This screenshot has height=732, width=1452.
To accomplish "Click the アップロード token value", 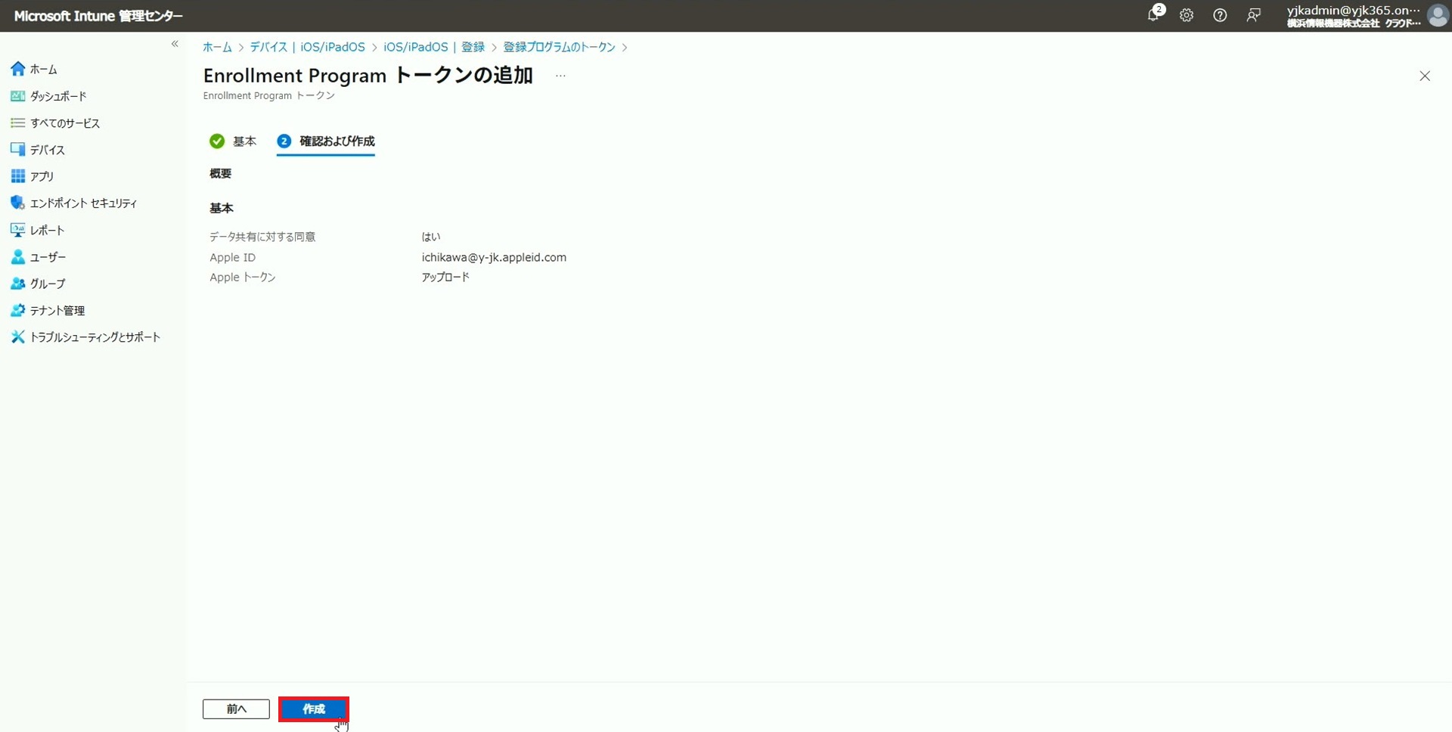I will pos(445,278).
